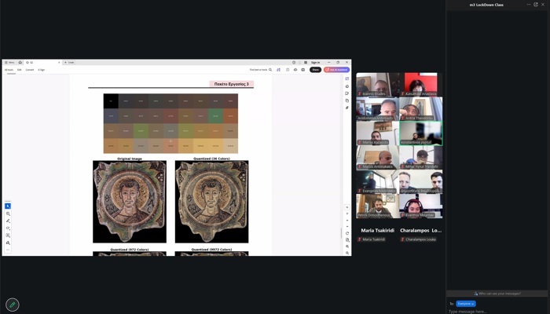Select the text box tool in left toolbar
The height and width of the screenshot is (314, 550).
[x=8, y=235]
